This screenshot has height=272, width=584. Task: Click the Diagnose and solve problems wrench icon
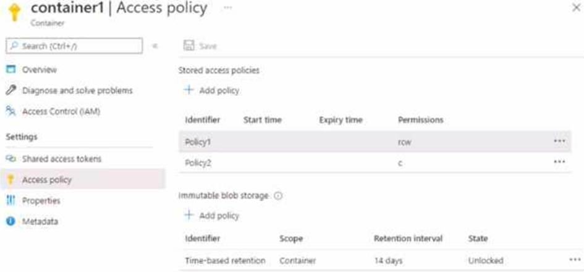tap(11, 90)
